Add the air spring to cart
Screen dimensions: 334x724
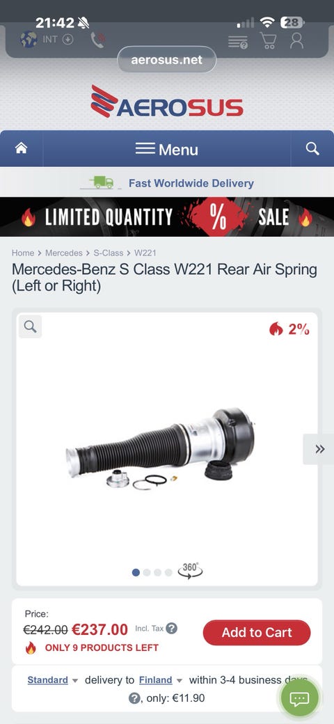tap(257, 633)
